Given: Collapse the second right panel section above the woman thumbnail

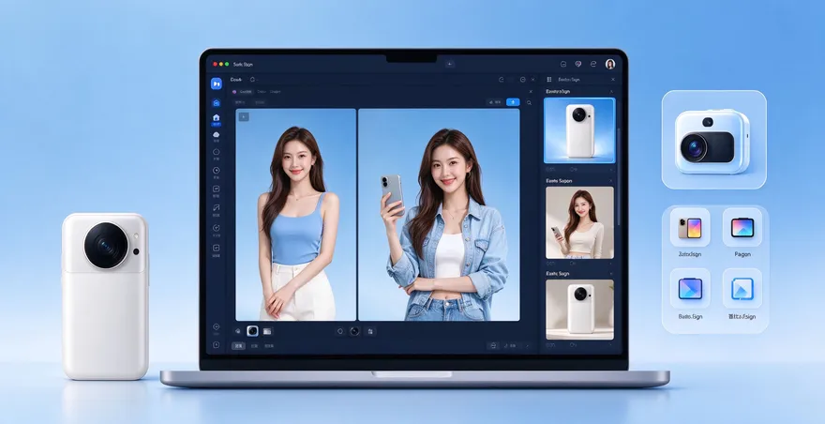Looking at the screenshot, I should 611,181.
